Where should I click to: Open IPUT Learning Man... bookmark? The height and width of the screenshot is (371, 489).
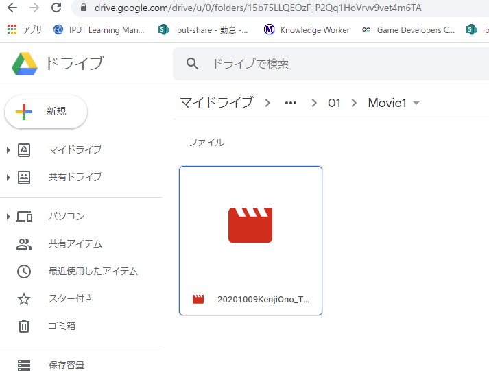(x=99, y=29)
